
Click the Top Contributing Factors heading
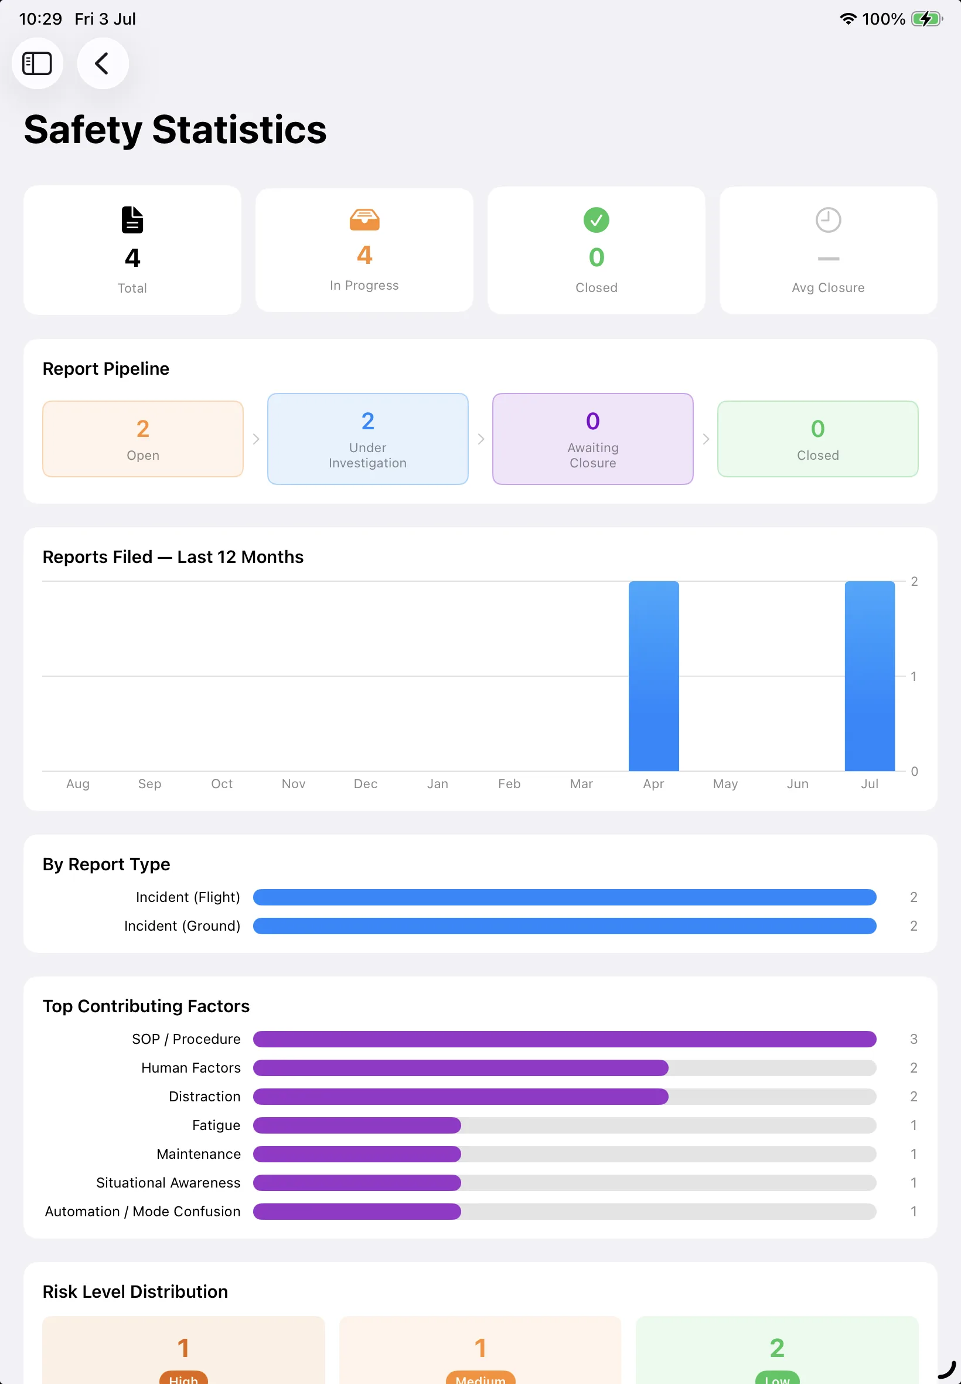click(x=146, y=1006)
